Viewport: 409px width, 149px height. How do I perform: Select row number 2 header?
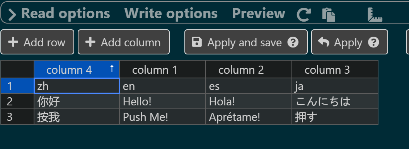tap(17, 102)
